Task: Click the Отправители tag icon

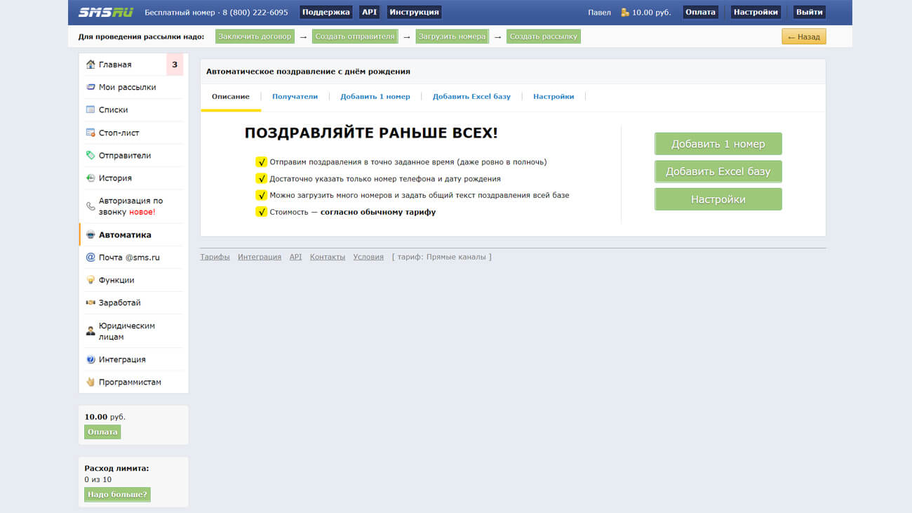Action: click(x=90, y=155)
